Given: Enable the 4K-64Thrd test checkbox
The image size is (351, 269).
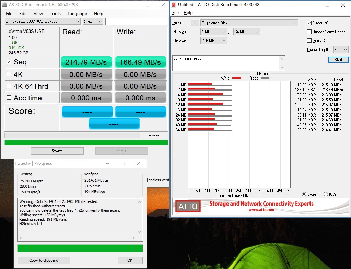Looking at the screenshot, I should [9, 86].
